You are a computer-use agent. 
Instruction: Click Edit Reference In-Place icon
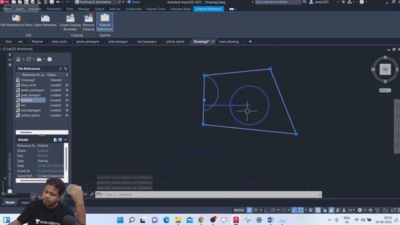click(x=16, y=18)
